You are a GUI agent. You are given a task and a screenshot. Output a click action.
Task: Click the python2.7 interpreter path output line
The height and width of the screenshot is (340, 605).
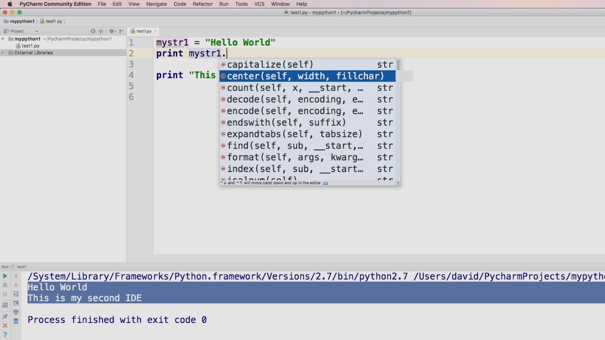pyautogui.click(x=316, y=276)
